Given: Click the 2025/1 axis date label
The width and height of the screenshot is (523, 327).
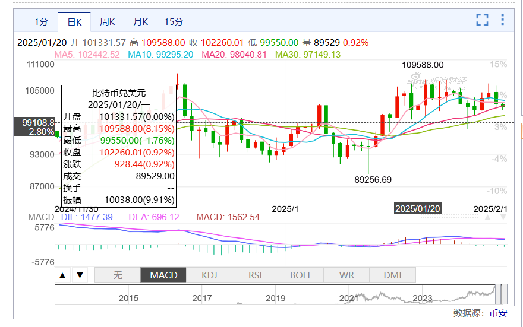Looking at the screenshot, I should 285,209.
